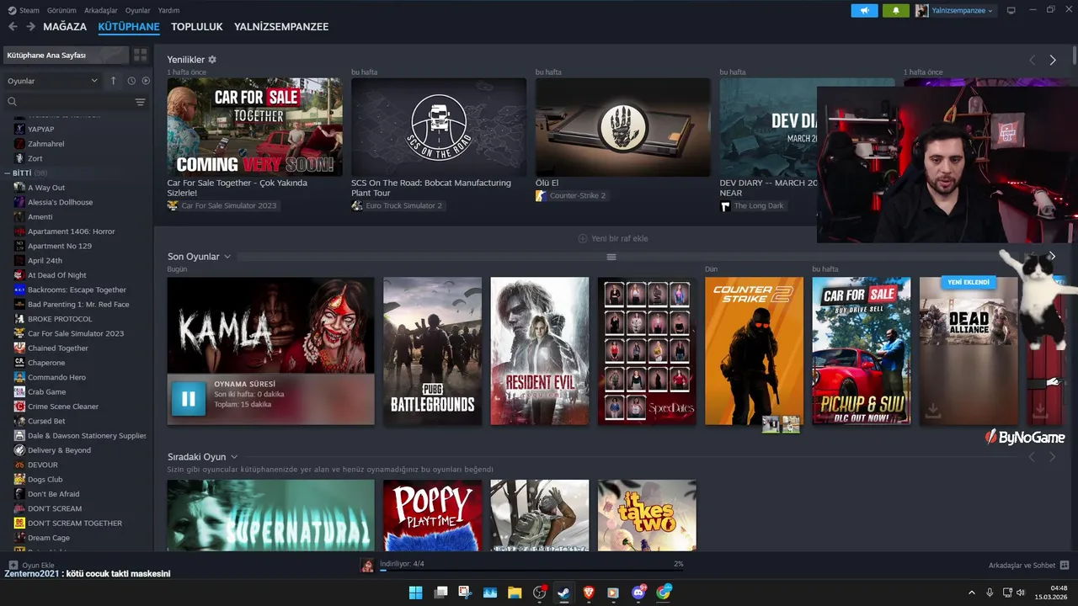Open the blue announcements megaphone button

(864, 10)
